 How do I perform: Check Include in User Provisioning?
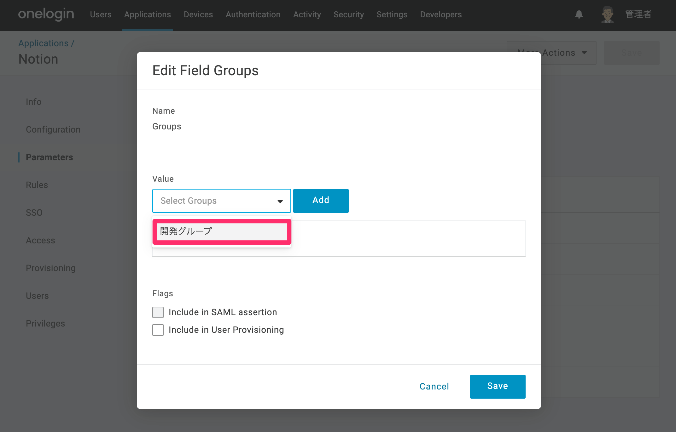click(158, 330)
